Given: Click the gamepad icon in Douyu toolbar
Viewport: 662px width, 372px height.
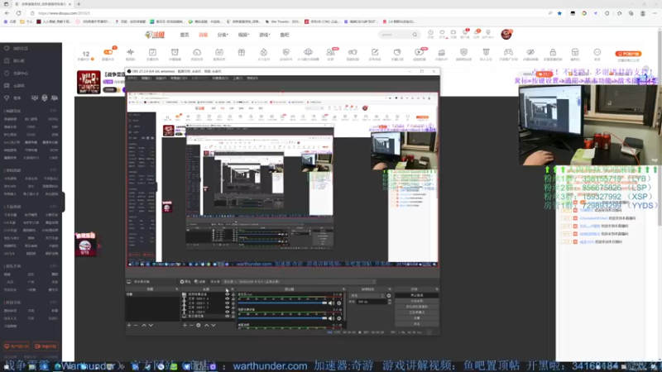Looking at the screenshot, I should pyautogui.click(x=508, y=52).
